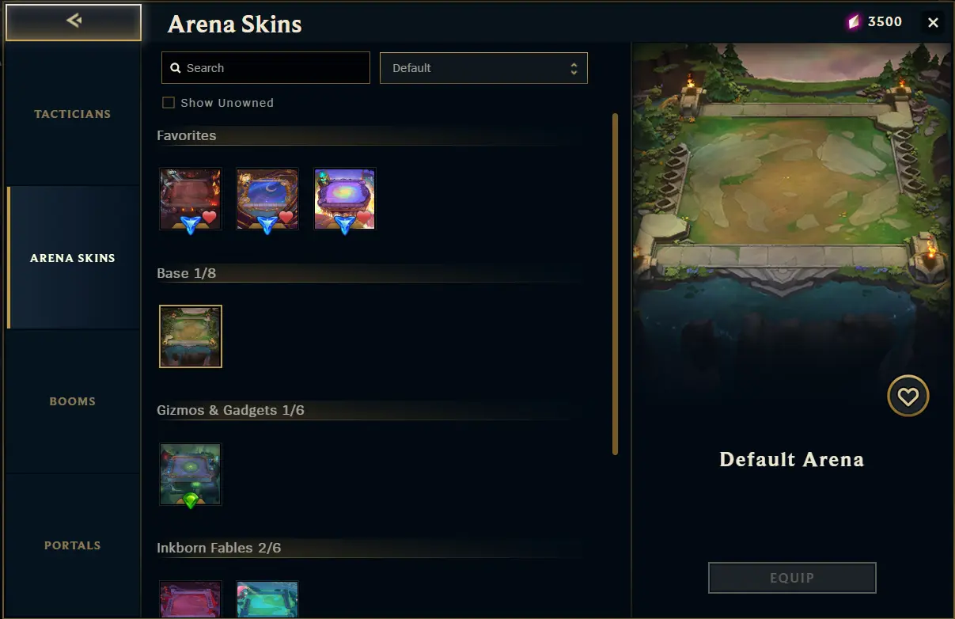This screenshot has height=619, width=955.
Task: Click the Equip button
Action: pos(792,578)
